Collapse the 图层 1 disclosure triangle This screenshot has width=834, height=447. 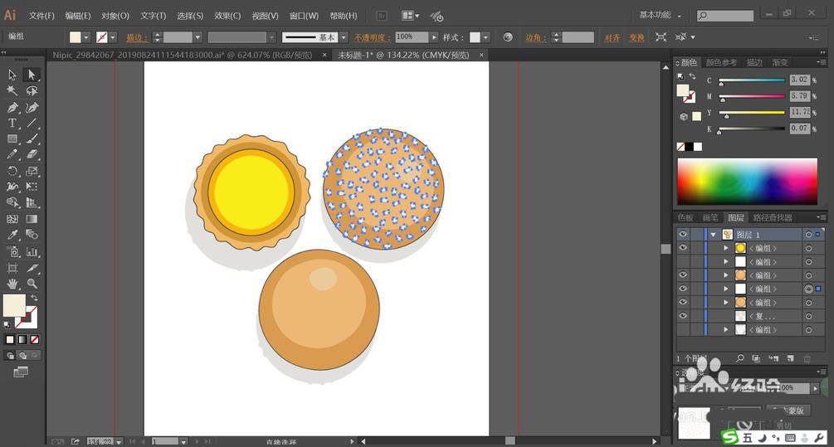(x=714, y=235)
